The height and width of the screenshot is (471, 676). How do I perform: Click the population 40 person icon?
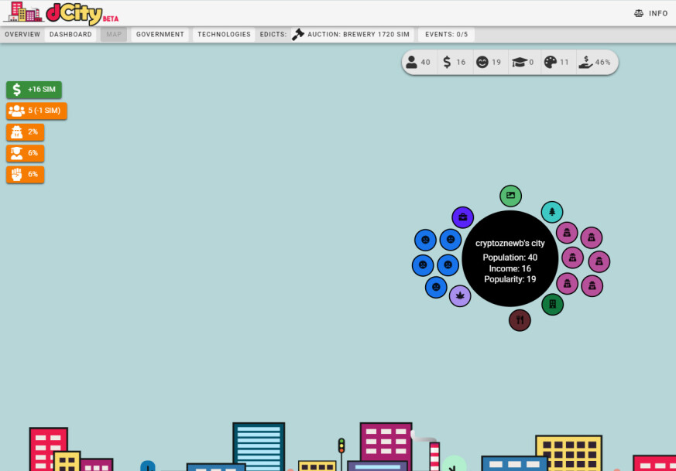pyautogui.click(x=412, y=62)
